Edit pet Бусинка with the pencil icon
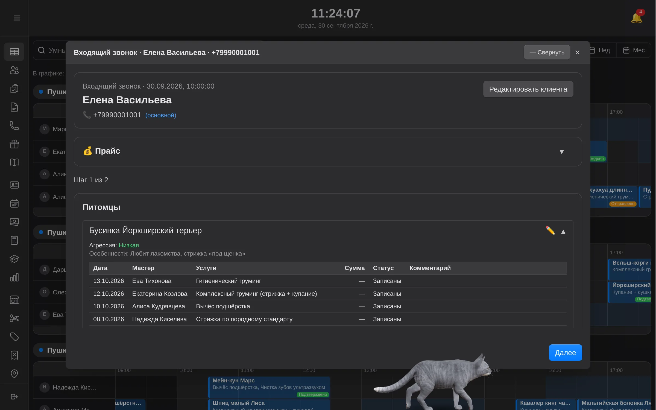This screenshot has height=410, width=656. pyautogui.click(x=550, y=231)
